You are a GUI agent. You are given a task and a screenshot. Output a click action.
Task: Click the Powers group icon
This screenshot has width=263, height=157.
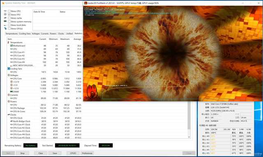click(x=9, y=101)
